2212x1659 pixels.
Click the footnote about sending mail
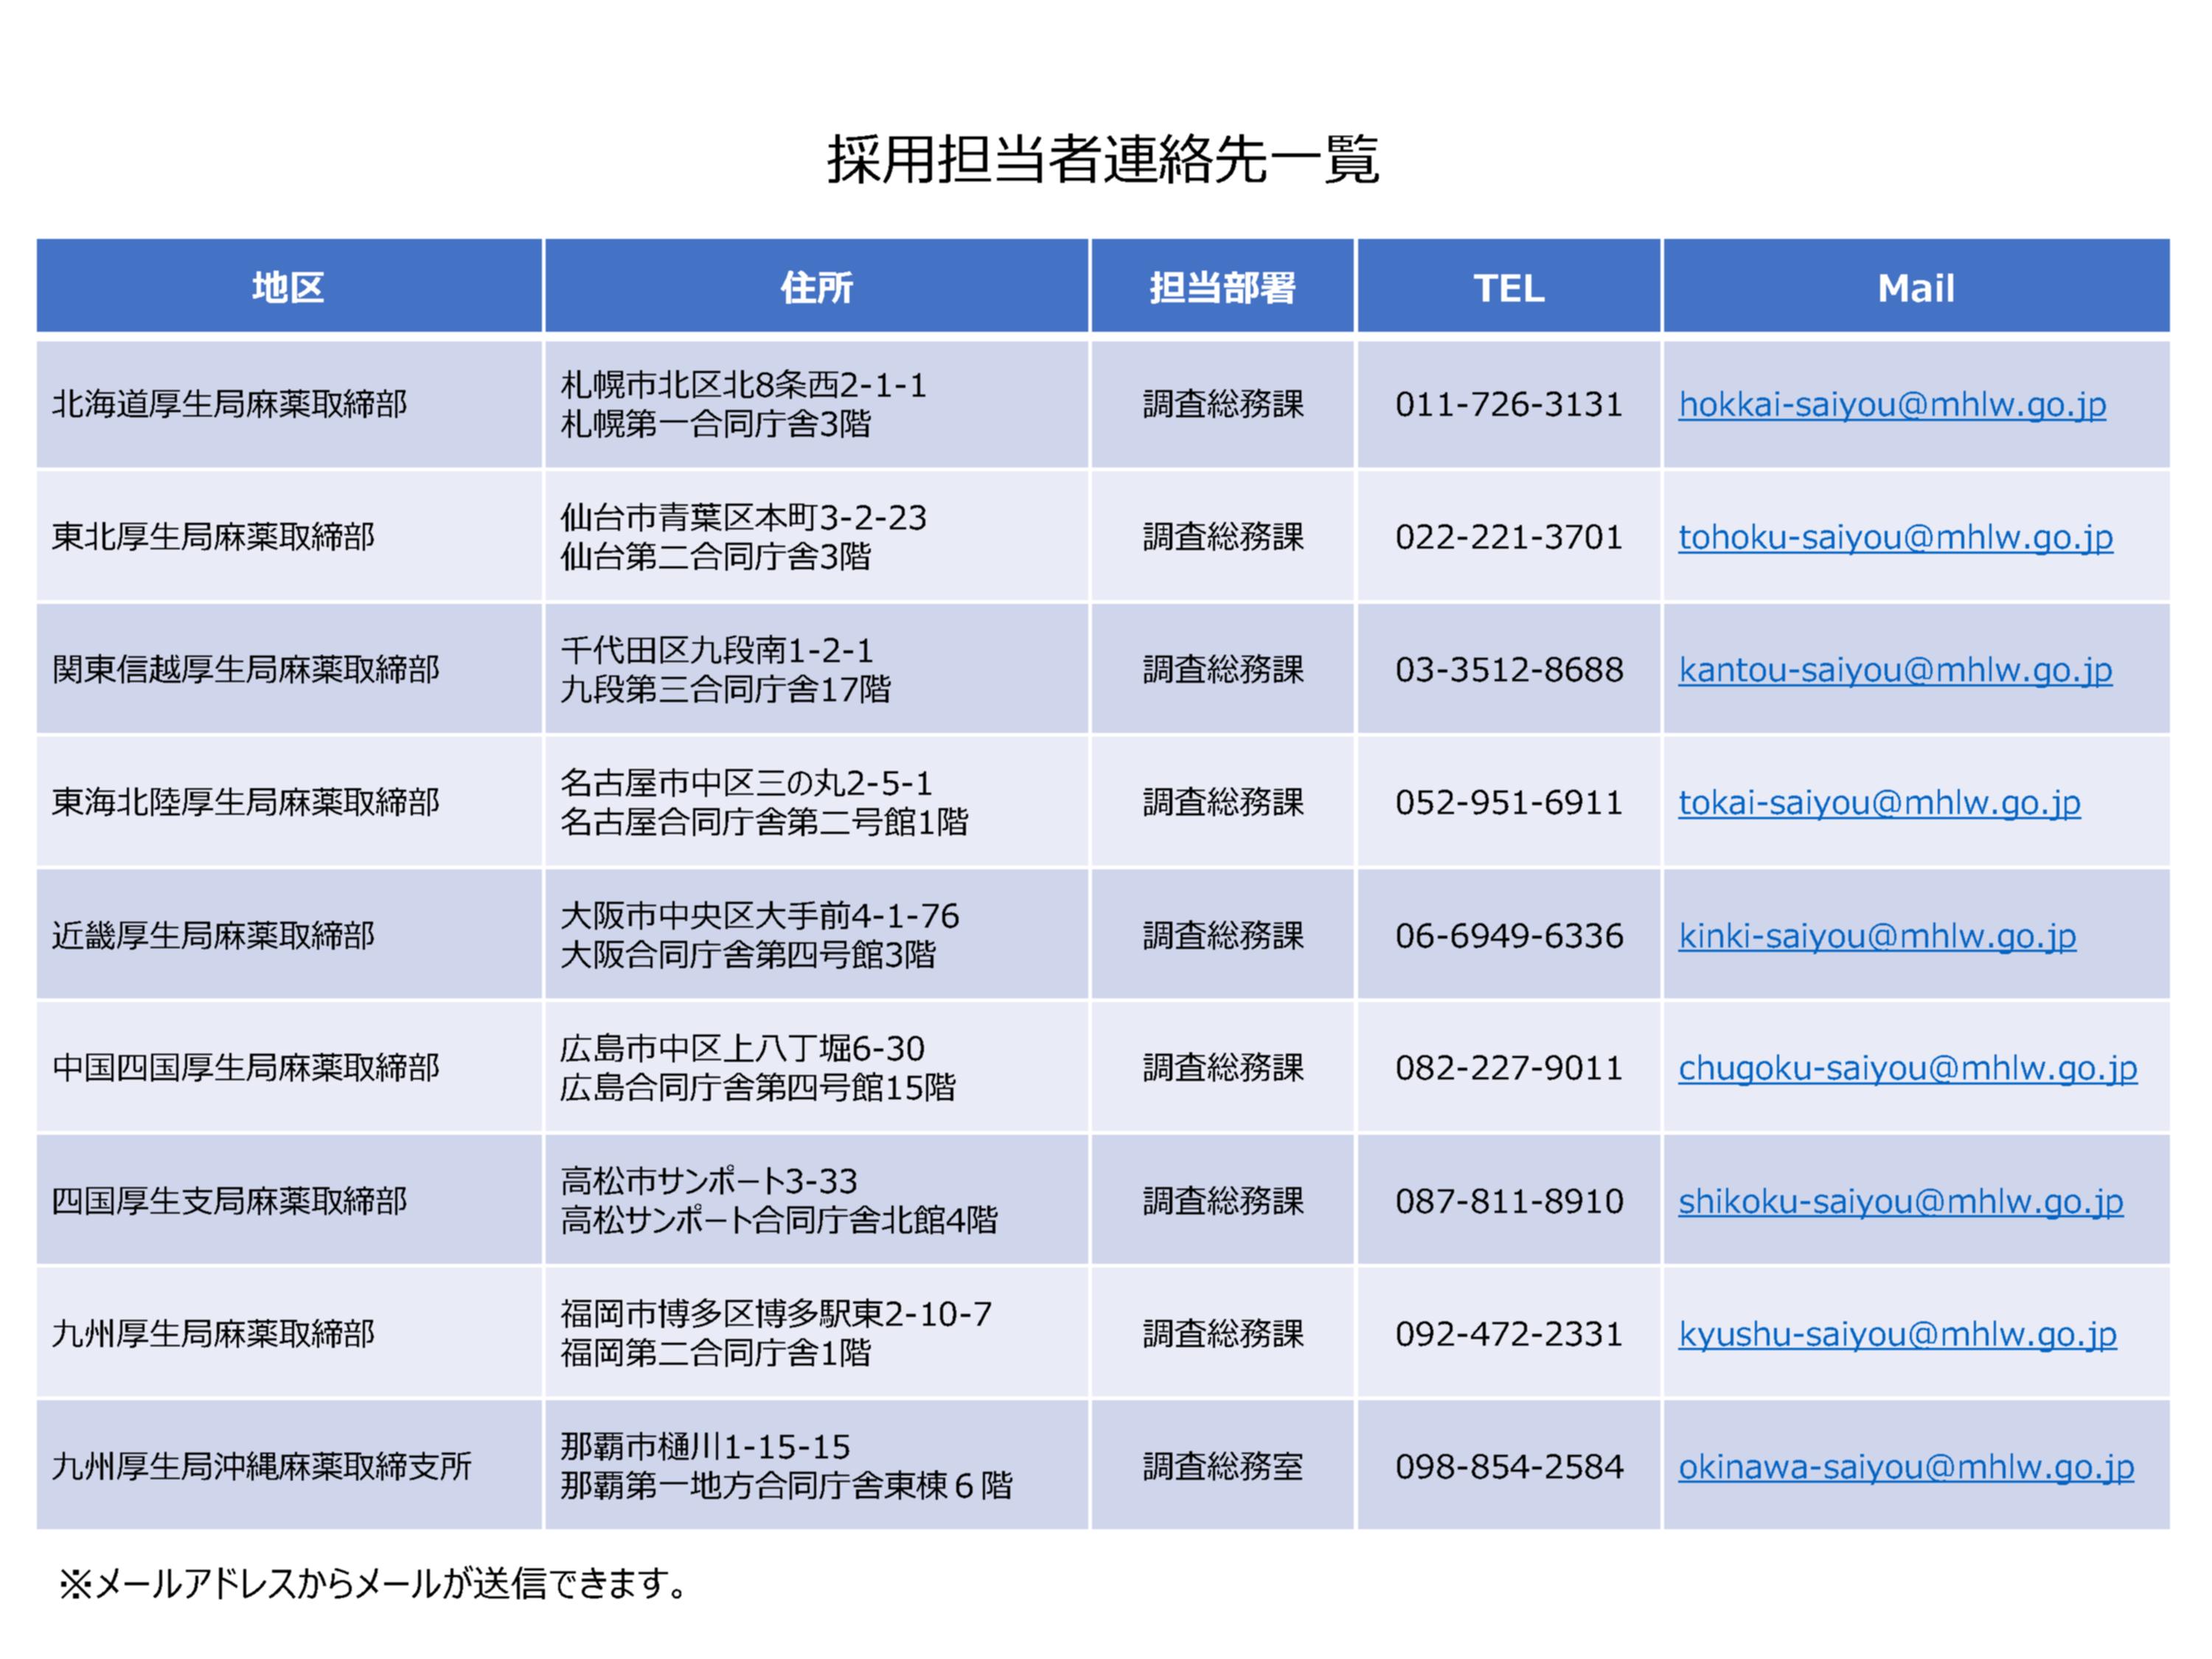click(372, 1584)
